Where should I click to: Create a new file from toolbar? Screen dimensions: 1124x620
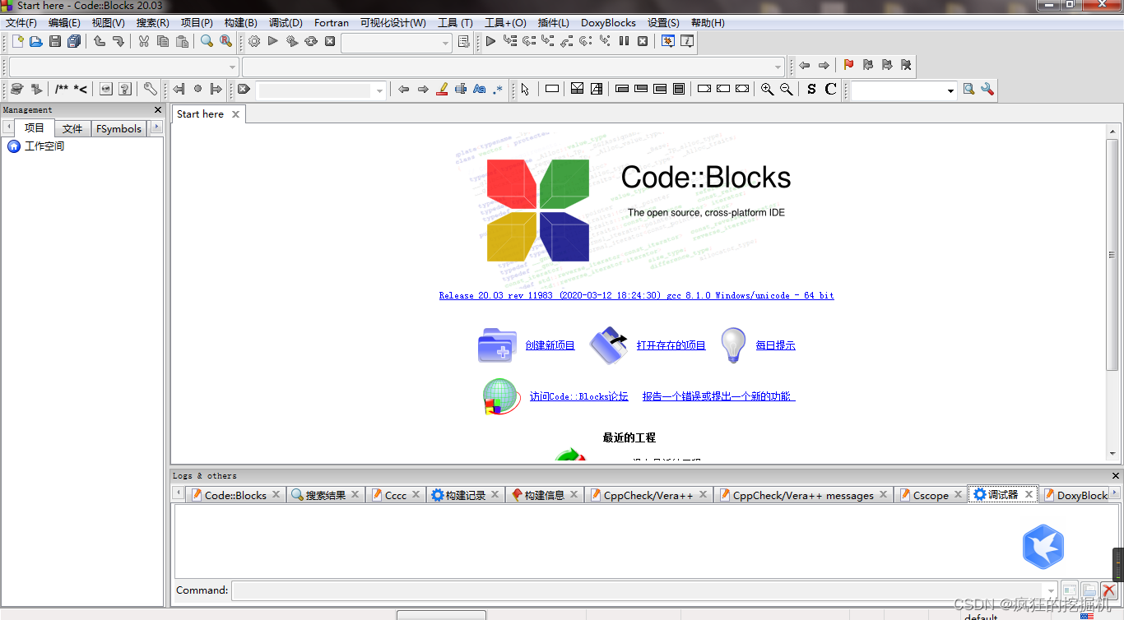(x=17, y=41)
